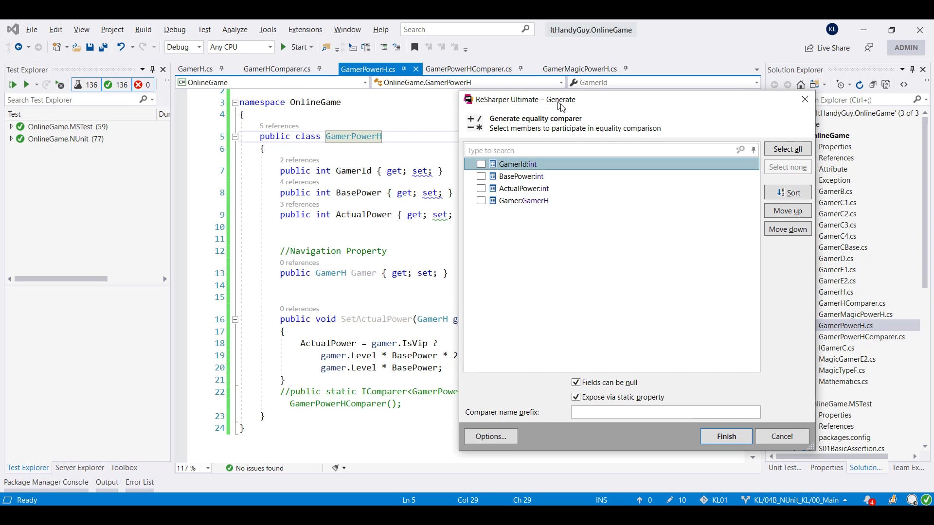
Task: Click the failed tests filter icon
Action: 139,85
